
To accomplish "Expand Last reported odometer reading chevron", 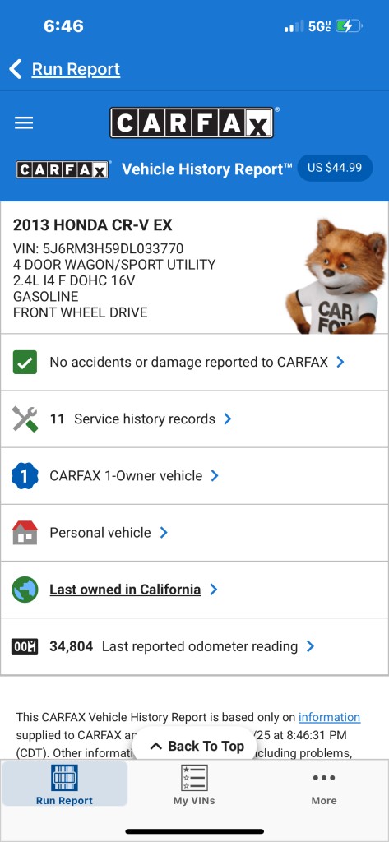I will 310,646.
